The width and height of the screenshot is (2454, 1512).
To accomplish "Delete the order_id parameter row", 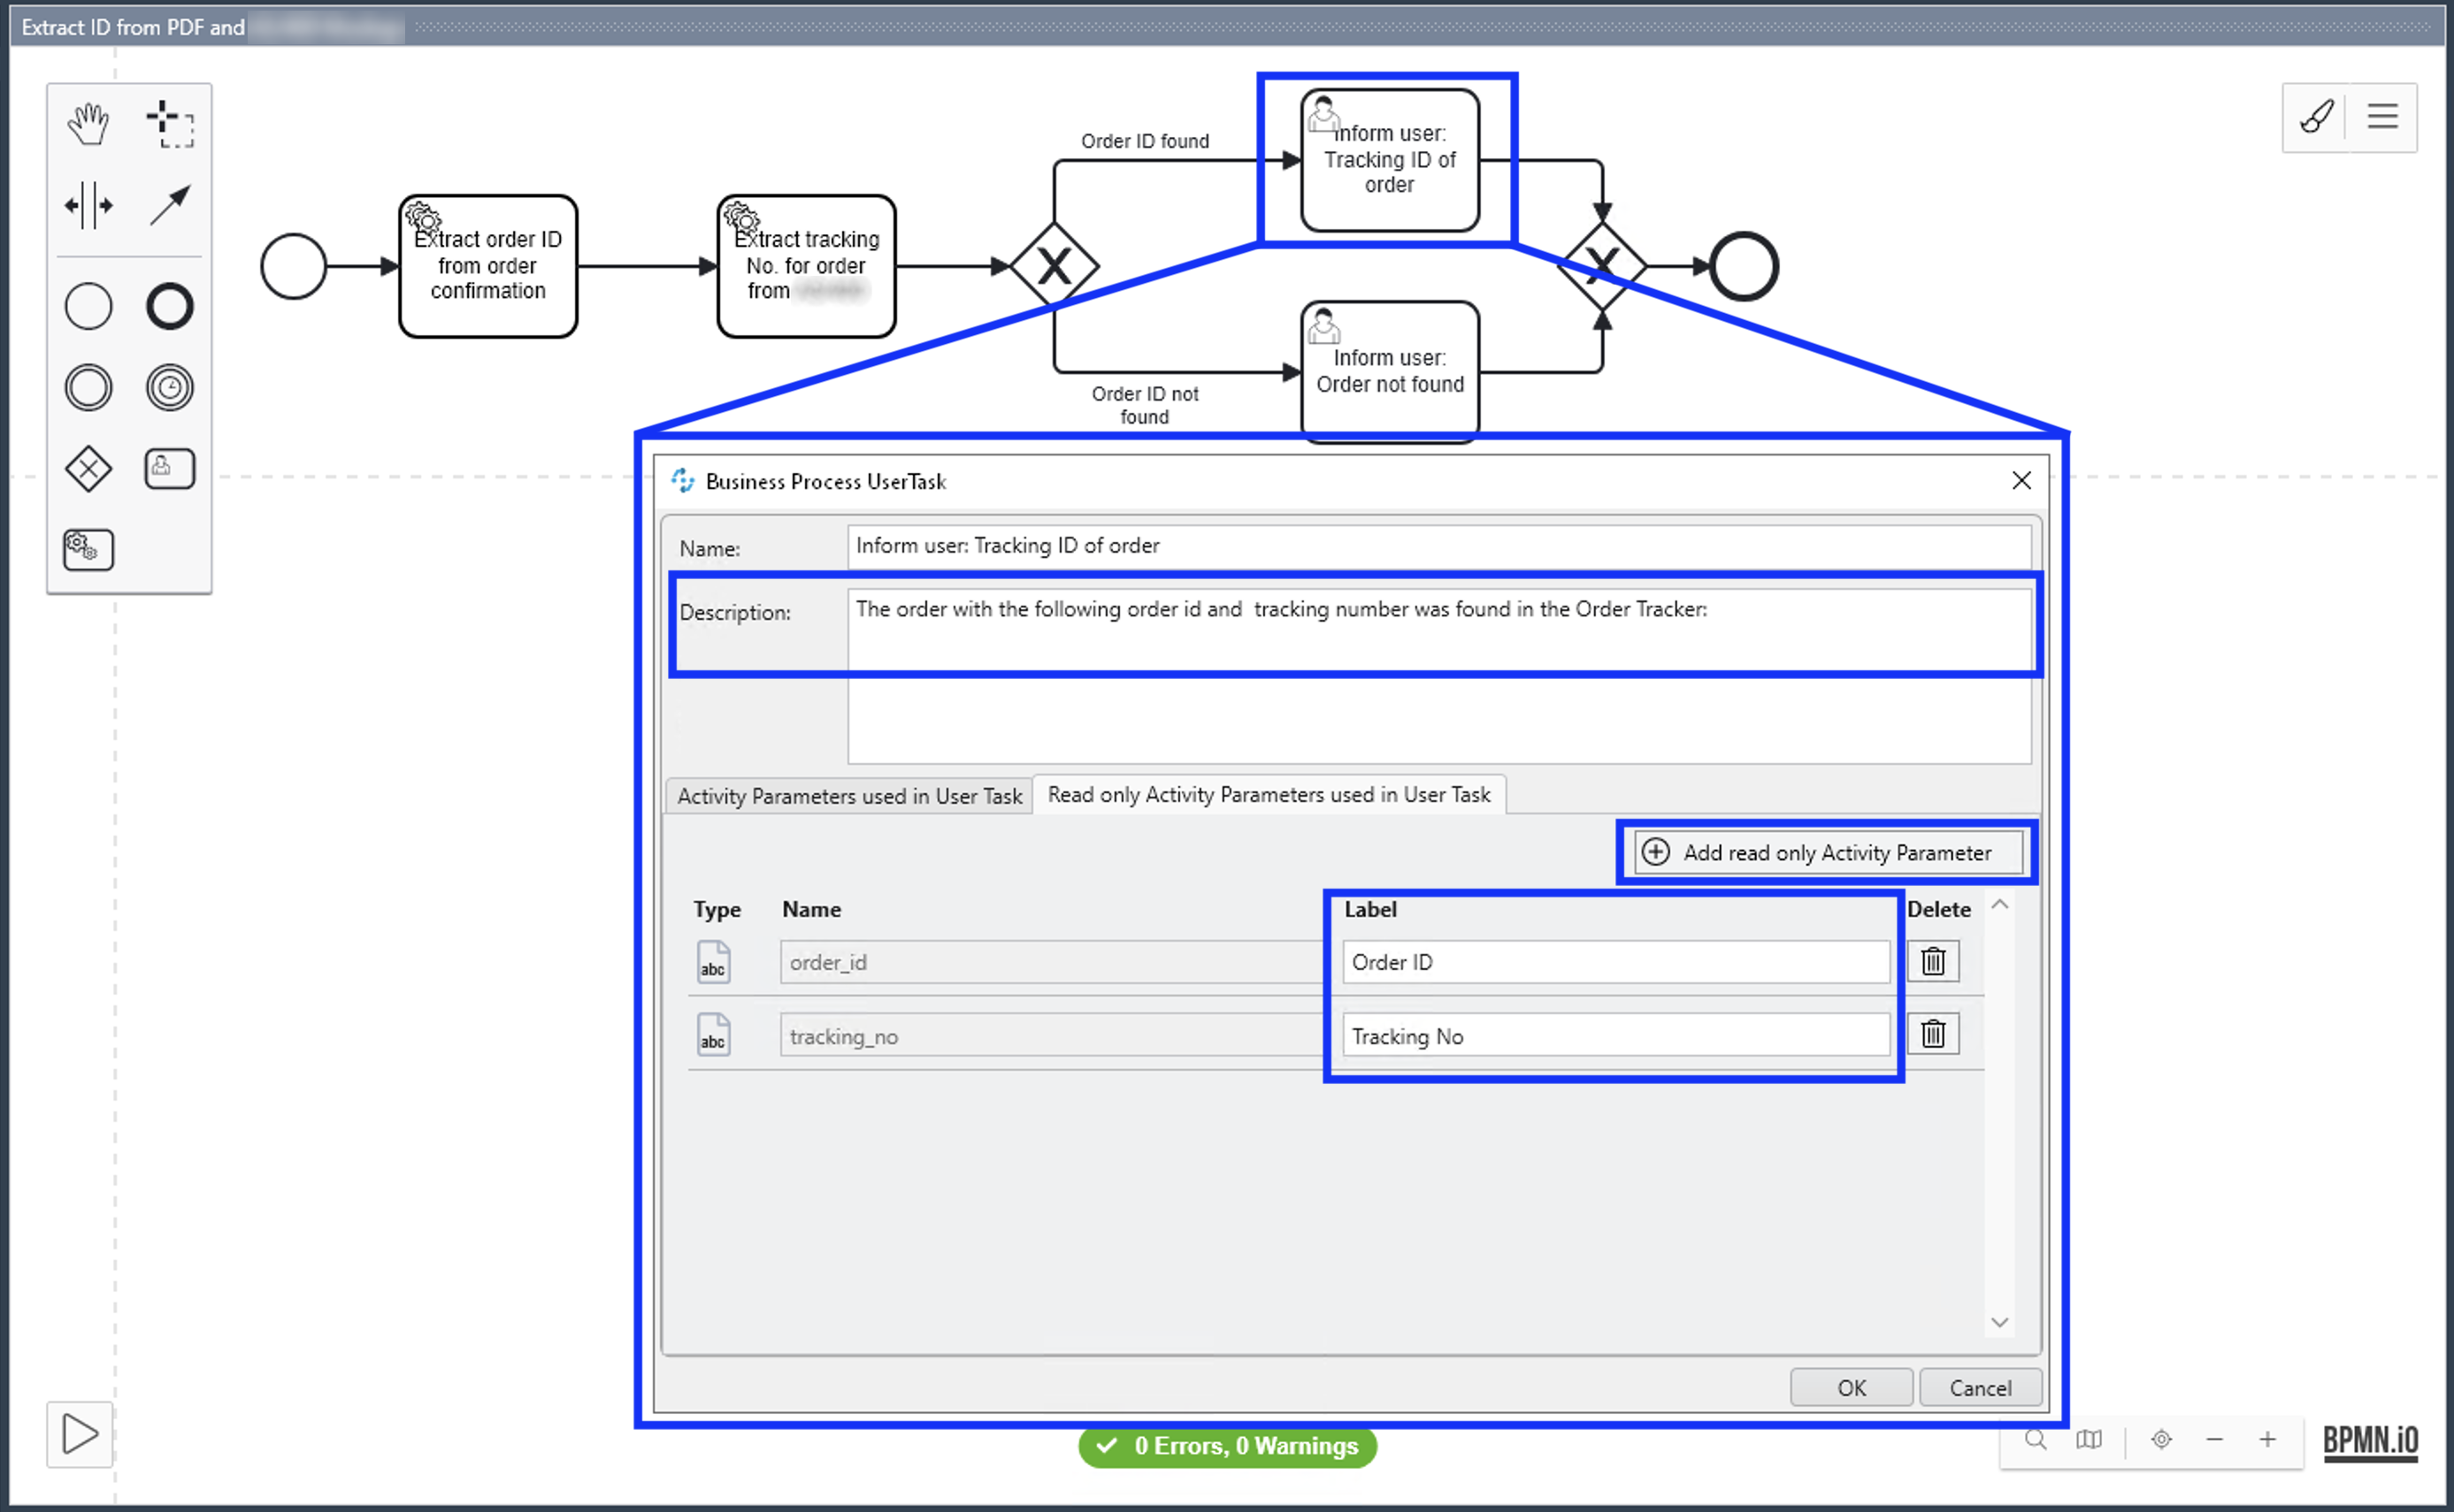I will (x=1934, y=960).
